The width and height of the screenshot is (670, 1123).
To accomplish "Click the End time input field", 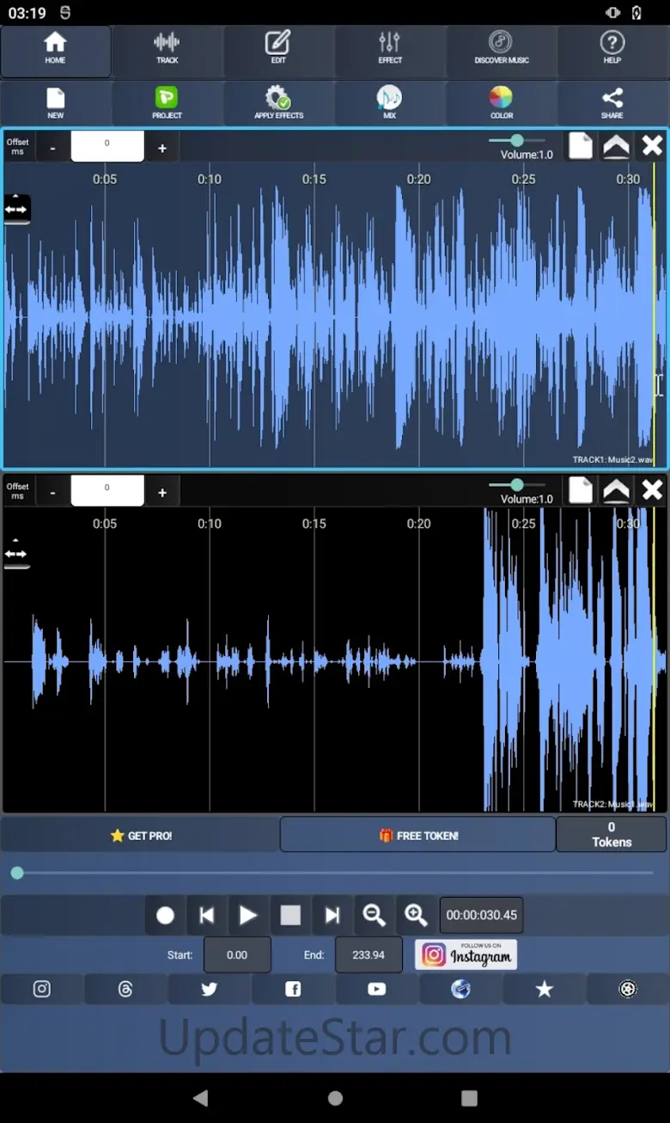I will coord(368,954).
